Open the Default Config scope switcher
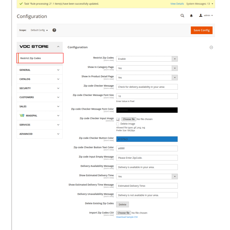Screen dimensions: 230x230 39,30
